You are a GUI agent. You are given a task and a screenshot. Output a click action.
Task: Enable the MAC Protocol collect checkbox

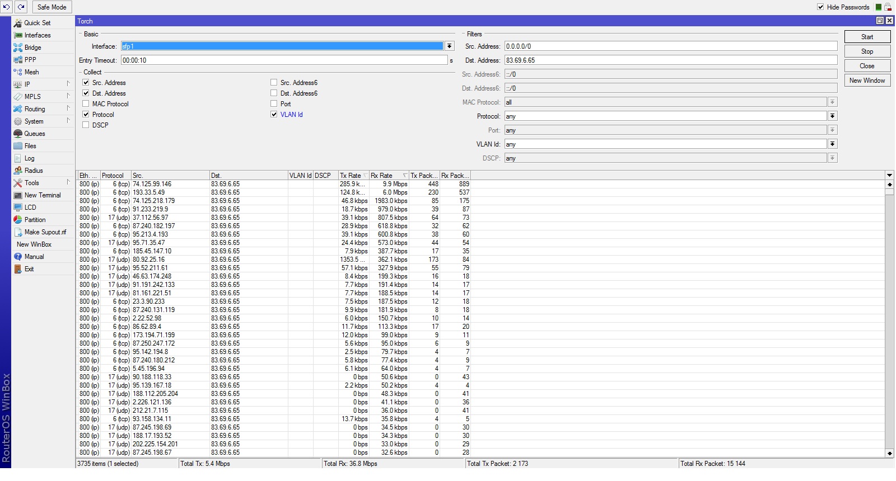86,104
